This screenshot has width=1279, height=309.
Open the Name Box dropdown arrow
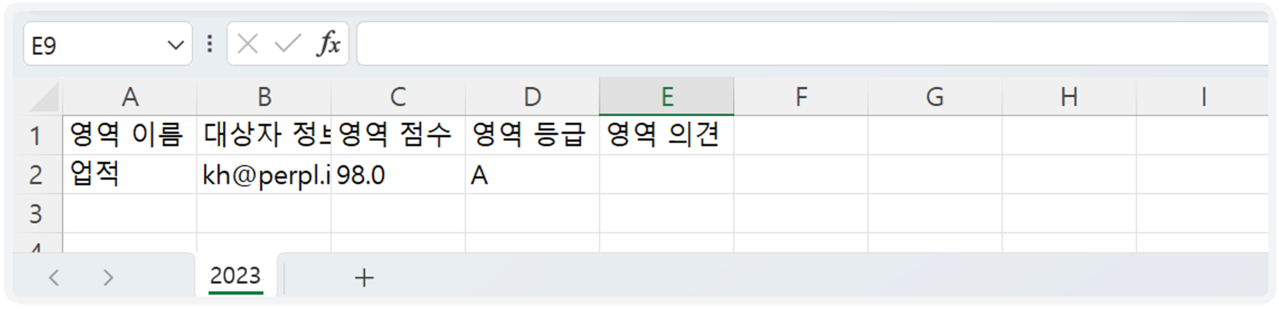pos(175,45)
